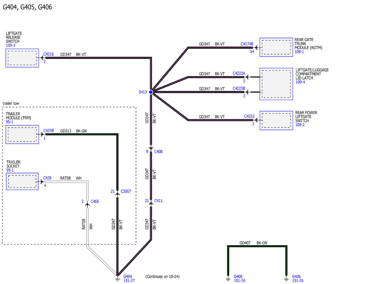Screen dimensions: 368x284
Task: Select the Liftgate Release Switch component box
Action: click(x=22, y=58)
